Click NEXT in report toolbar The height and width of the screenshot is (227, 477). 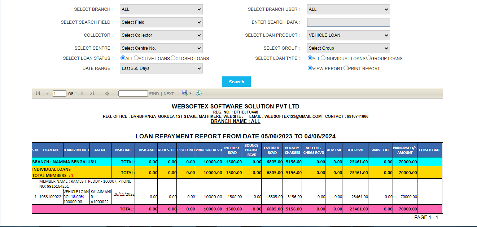pyautogui.click(x=169, y=94)
